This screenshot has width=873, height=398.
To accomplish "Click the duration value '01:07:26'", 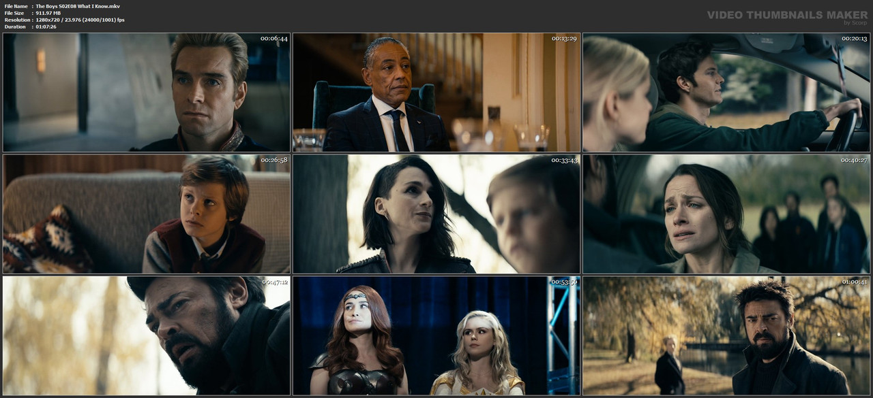I will click(47, 27).
